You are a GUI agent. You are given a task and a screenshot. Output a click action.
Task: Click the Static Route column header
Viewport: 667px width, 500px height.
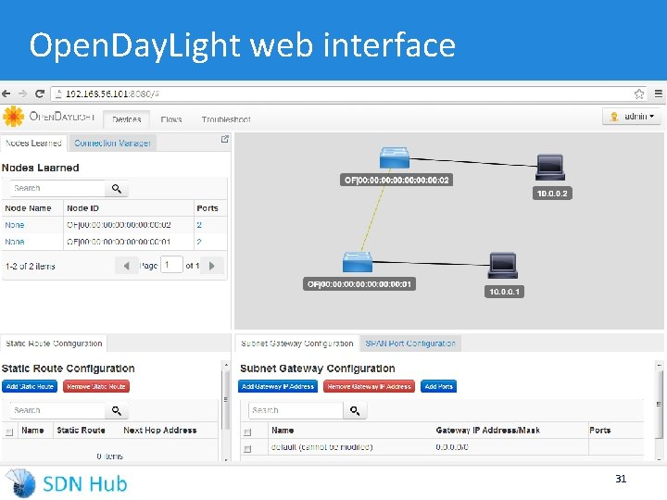click(81, 431)
